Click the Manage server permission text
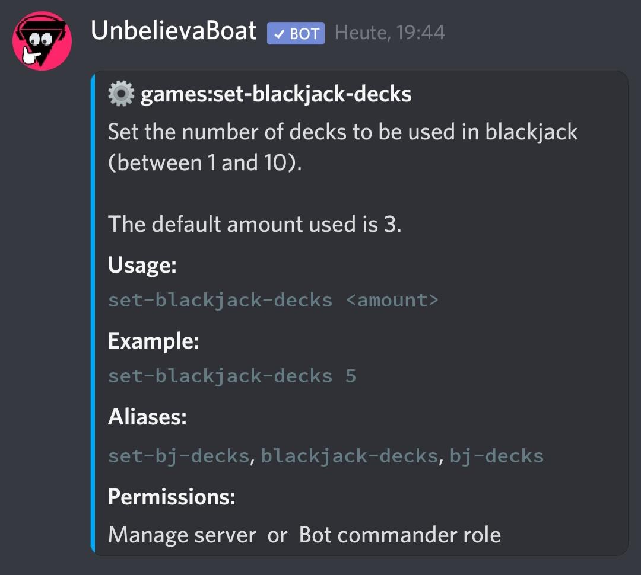641x575 pixels. (182, 535)
